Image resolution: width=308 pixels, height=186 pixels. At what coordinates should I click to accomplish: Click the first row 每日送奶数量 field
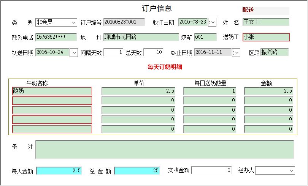click(210, 91)
